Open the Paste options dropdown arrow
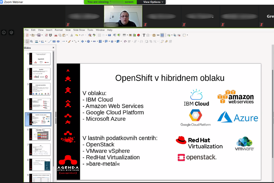The height and width of the screenshot is (183, 274). [x=67, y=35]
